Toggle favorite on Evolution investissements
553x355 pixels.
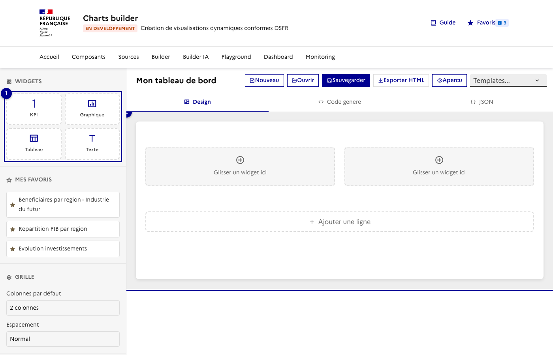pos(12,248)
